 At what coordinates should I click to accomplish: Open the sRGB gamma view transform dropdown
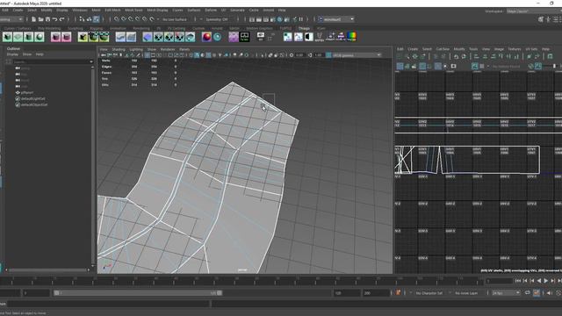[357, 55]
